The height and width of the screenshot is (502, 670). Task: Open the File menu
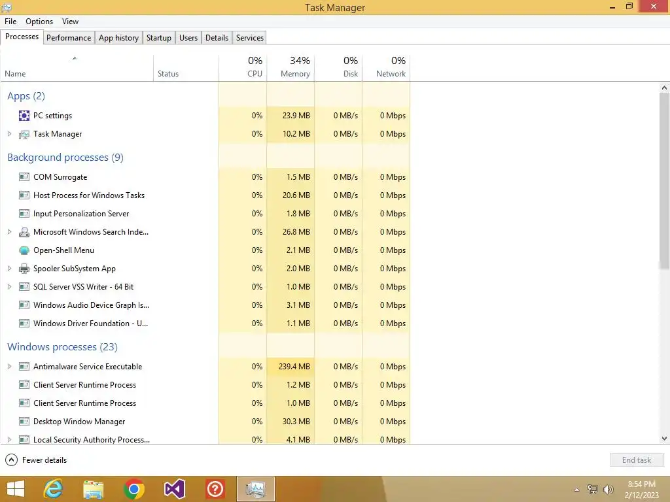pyautogui.click(x=10, y=22)
